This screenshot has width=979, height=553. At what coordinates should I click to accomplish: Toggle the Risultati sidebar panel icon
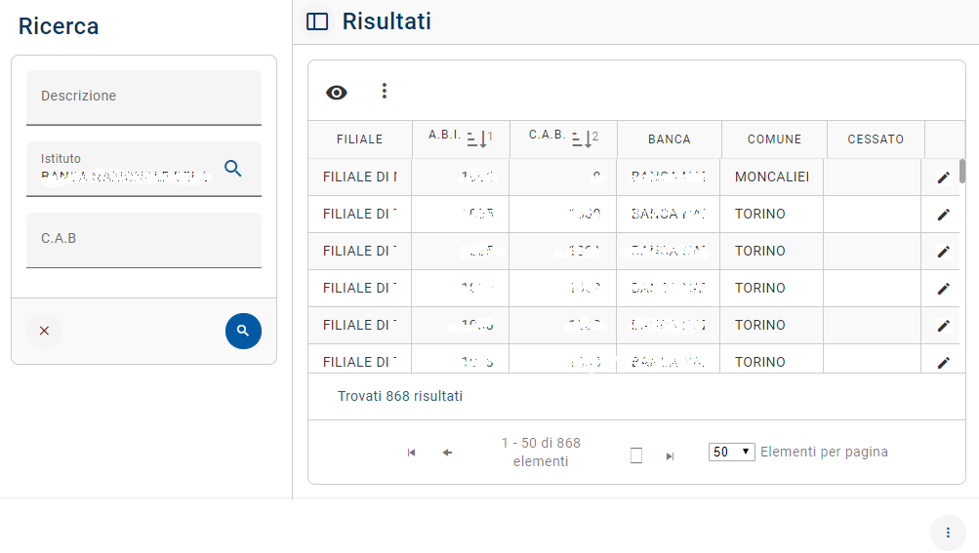(x=317, y=21)
